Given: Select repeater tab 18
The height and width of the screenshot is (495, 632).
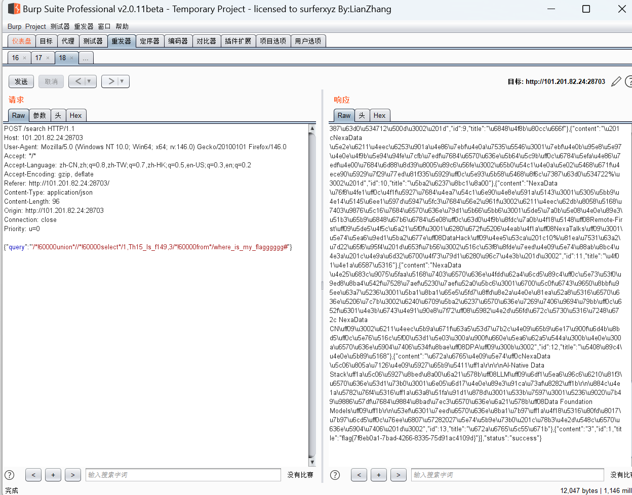Looking at the screenshot, I should [62, 58].
